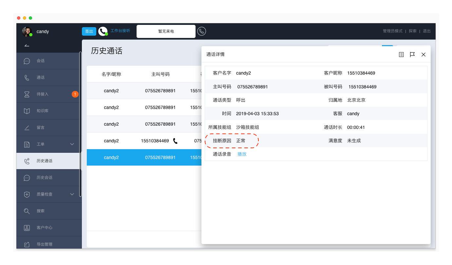Open the list icon in call details header
This screenshot has width=452, height=265.
click(401, 55)
